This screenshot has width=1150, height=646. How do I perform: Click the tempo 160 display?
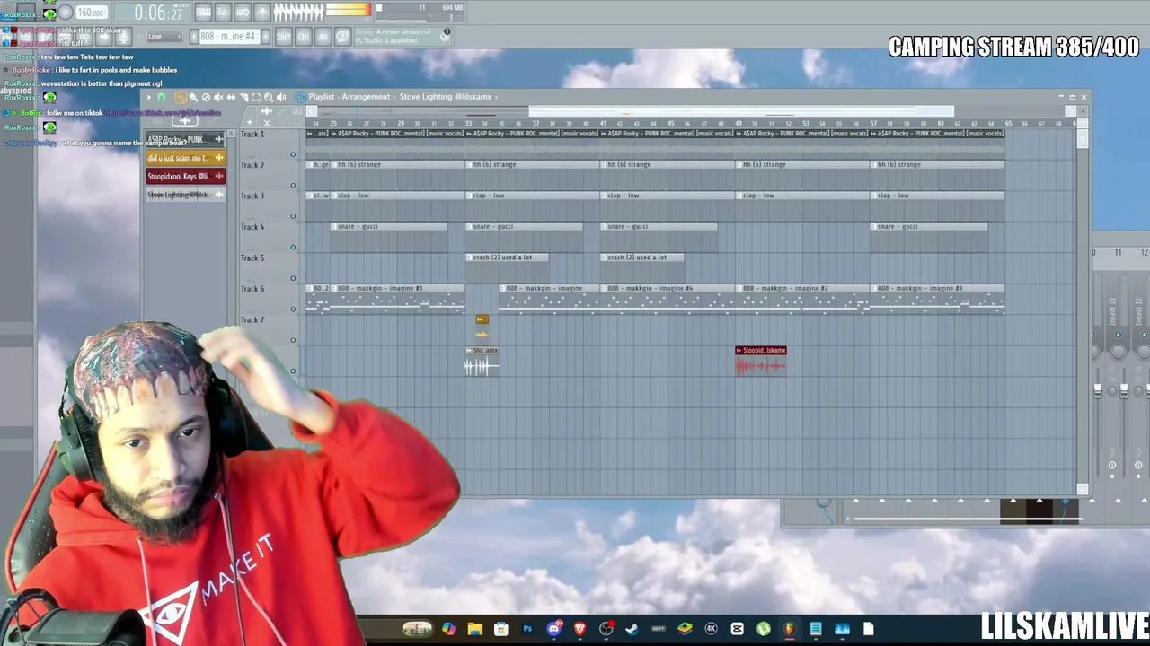(92, 13)
